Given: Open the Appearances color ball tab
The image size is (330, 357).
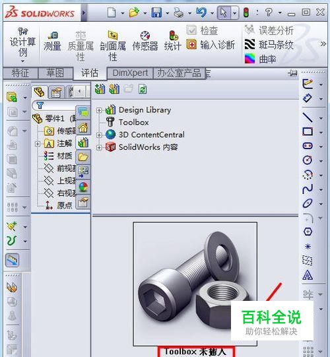Looking at the screenshot, I should (83, 187).
